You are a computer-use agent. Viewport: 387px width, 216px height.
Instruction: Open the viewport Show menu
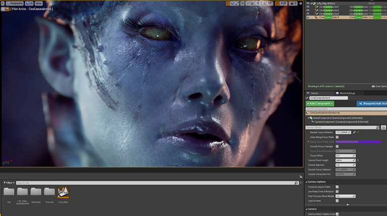coord(38,4)
